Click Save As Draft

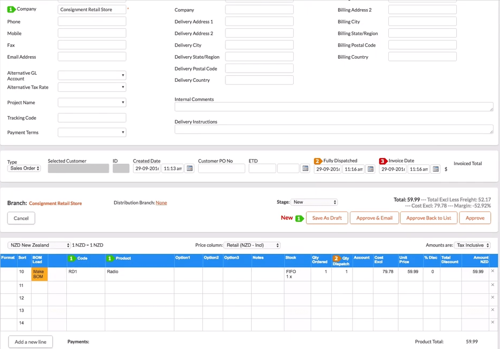click(327, 218)
